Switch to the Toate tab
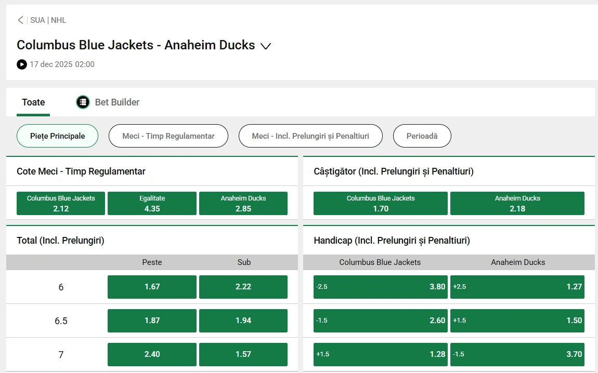The height and width of the screenshot is (373, 598). [x=33, y=102]
